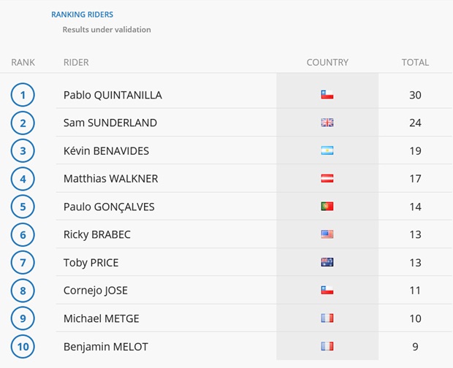Click the rank 1 circle badge
The width and height of the screenshot is (453, 368).
click(x=23, y=95)
